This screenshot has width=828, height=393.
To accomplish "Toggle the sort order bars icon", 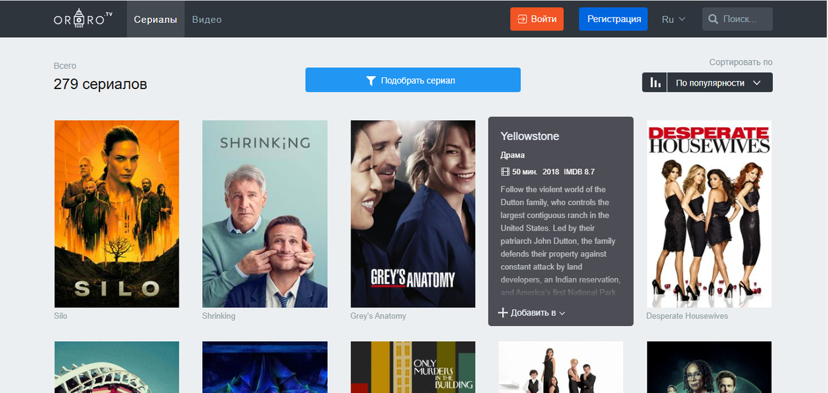I will point(655,83).
